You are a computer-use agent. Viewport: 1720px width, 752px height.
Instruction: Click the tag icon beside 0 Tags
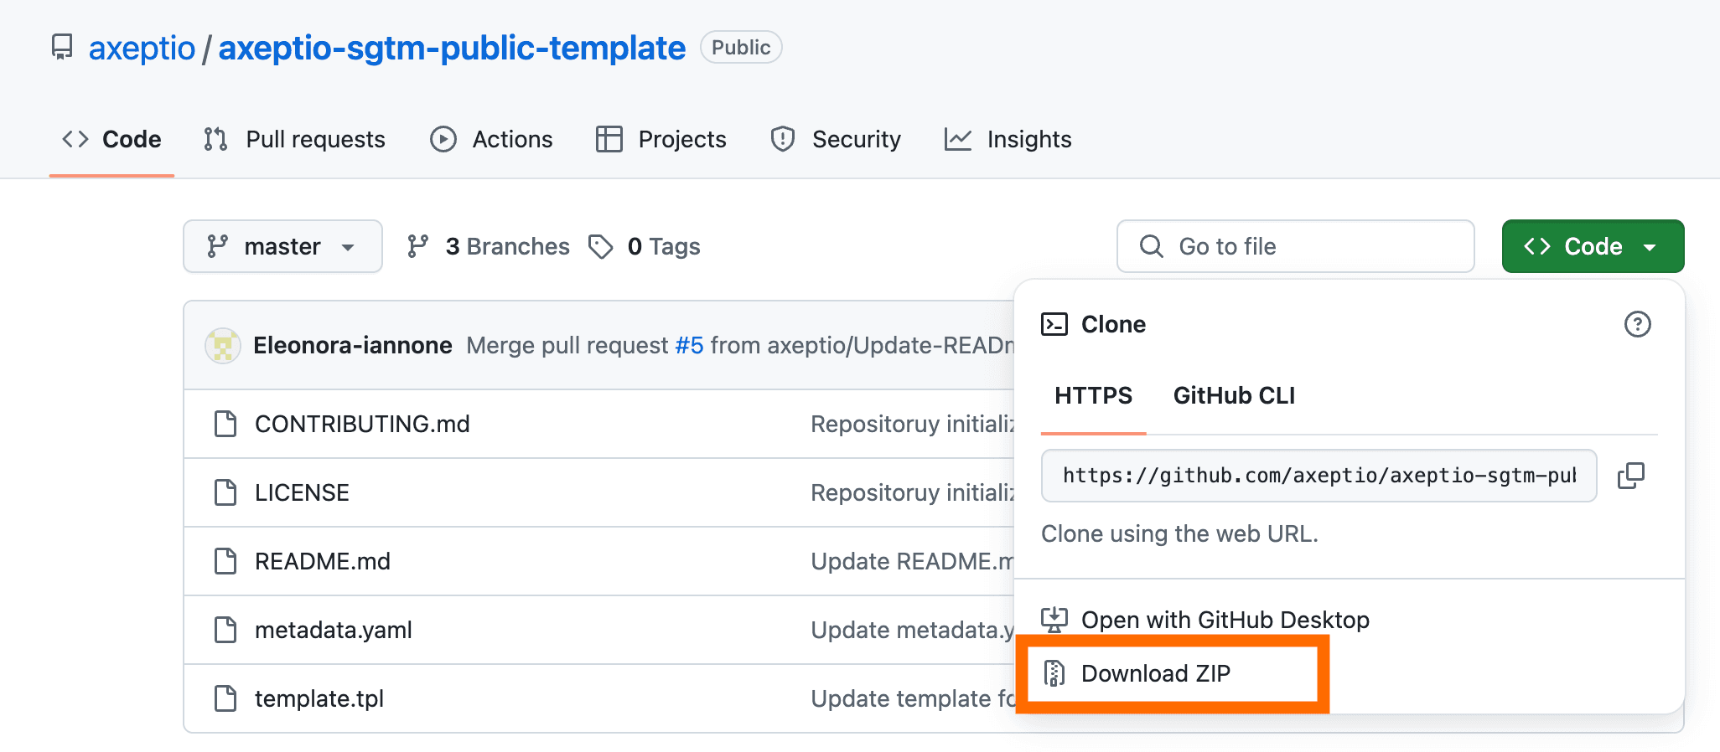(601, 246)
